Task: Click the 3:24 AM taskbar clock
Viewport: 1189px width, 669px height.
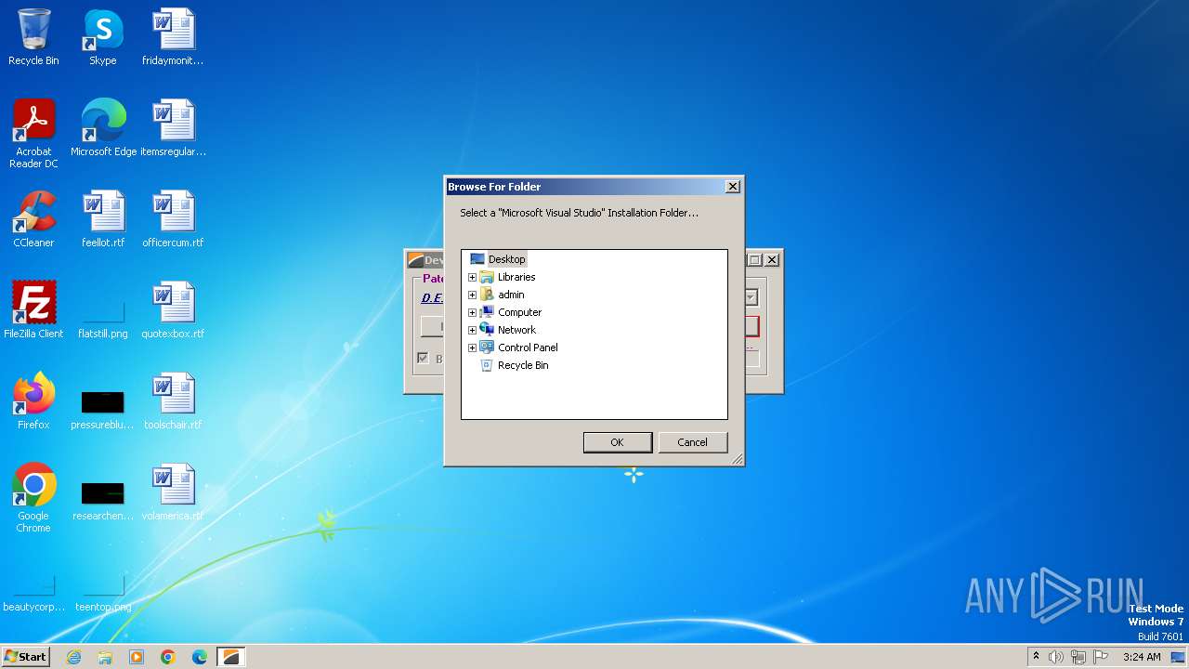Action: click(1142, 657)
